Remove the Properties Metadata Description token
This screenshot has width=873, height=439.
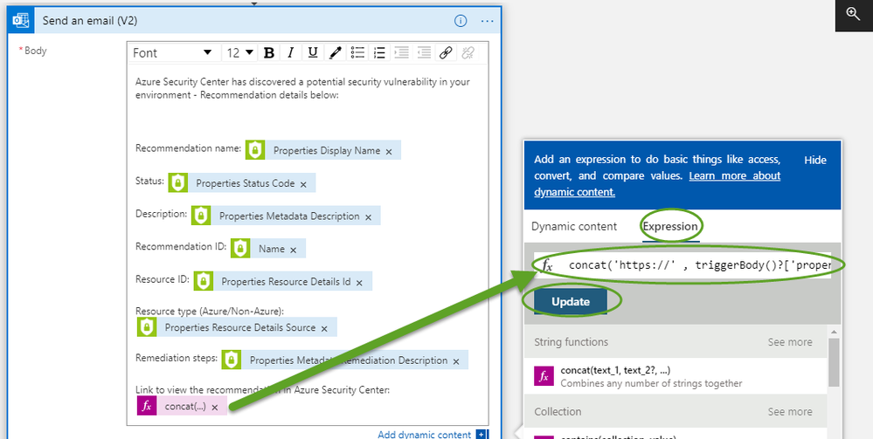point(368,217)
